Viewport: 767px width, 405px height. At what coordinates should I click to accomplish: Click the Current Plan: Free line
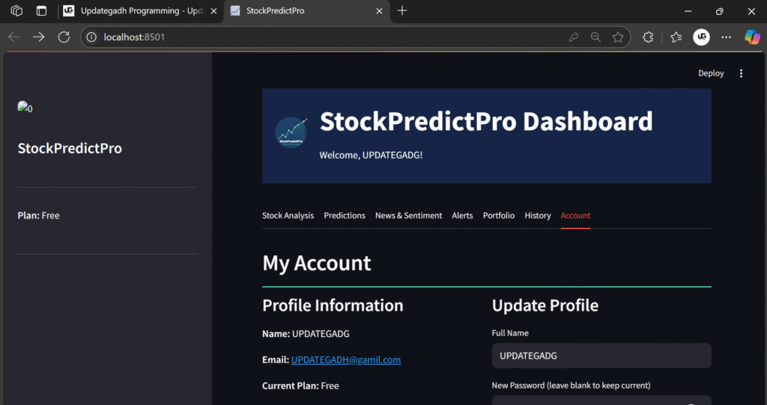coord(300,386)
